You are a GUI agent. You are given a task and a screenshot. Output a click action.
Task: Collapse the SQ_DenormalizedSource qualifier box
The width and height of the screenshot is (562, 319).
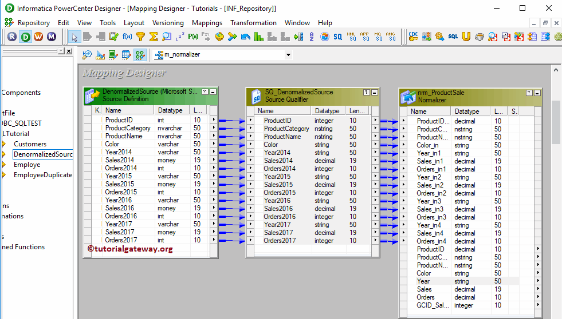(374, 91)
